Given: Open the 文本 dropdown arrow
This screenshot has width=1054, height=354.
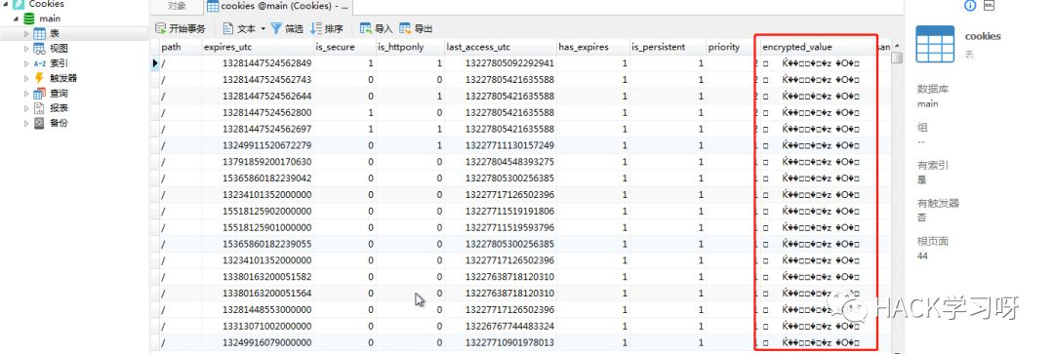Looking at the screenshot, I should 263,29.
